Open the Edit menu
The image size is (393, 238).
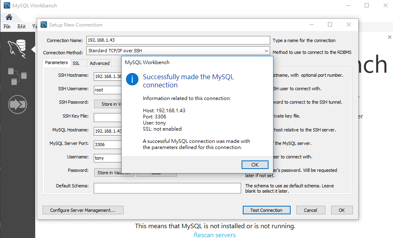pos(21,27)
